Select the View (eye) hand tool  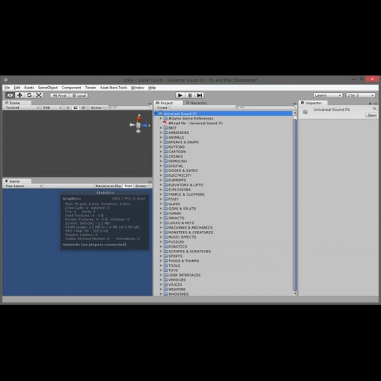(x=10, y=95)
